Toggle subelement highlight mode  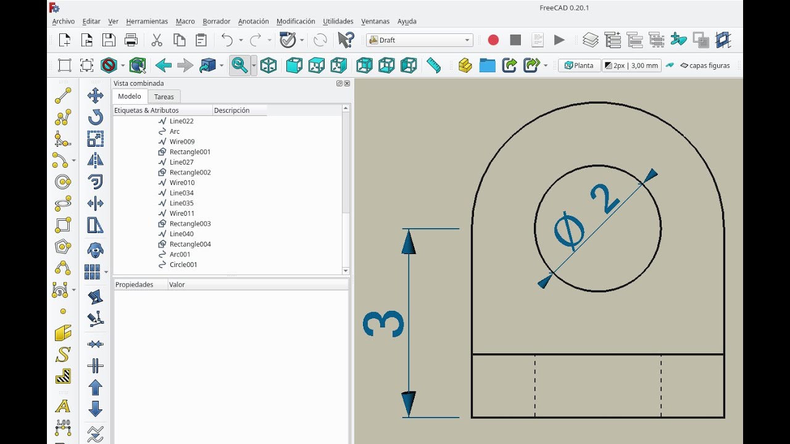click(x=95, y=319)
